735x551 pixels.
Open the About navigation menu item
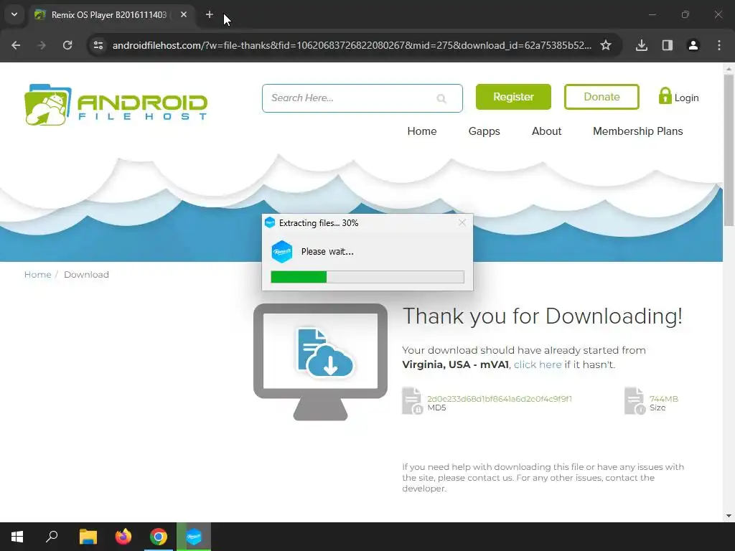546,131
